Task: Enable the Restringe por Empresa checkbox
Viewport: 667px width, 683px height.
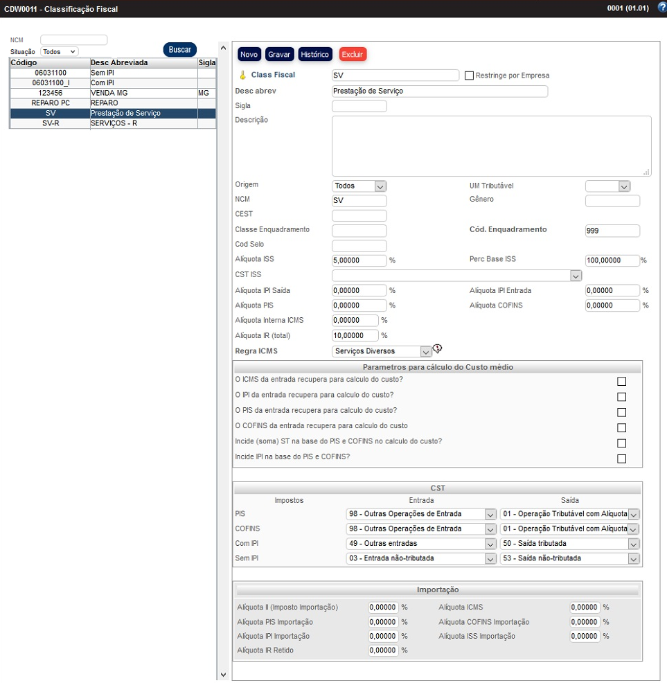Action: click(x=468, y=76)
